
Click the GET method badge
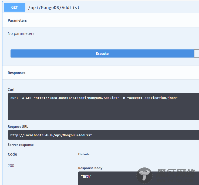pos(15,7)
